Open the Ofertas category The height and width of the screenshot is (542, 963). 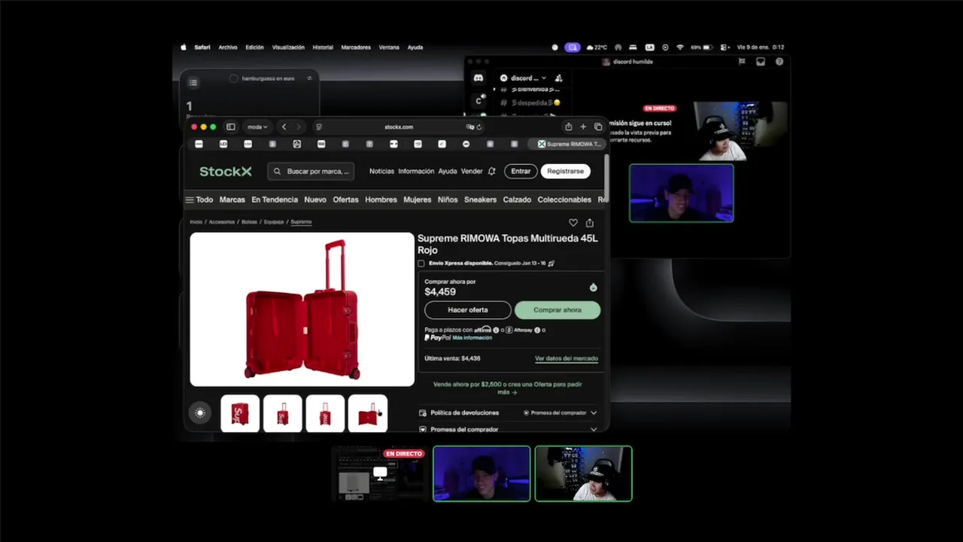point(346,200)
